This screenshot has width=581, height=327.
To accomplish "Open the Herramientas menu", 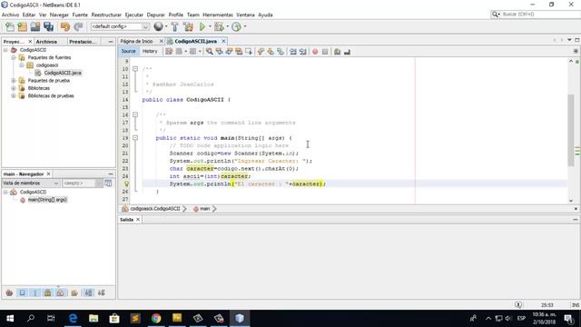I will pyautogui.click(x=218, y=15).
